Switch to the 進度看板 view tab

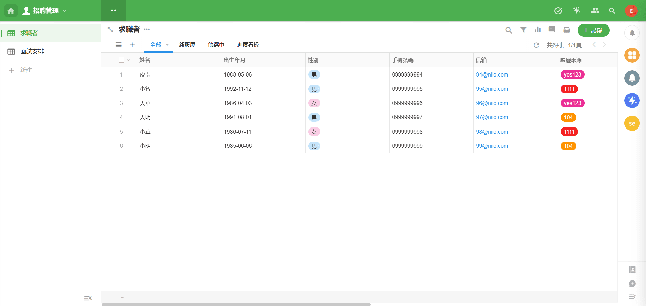(x=248, y=45)
